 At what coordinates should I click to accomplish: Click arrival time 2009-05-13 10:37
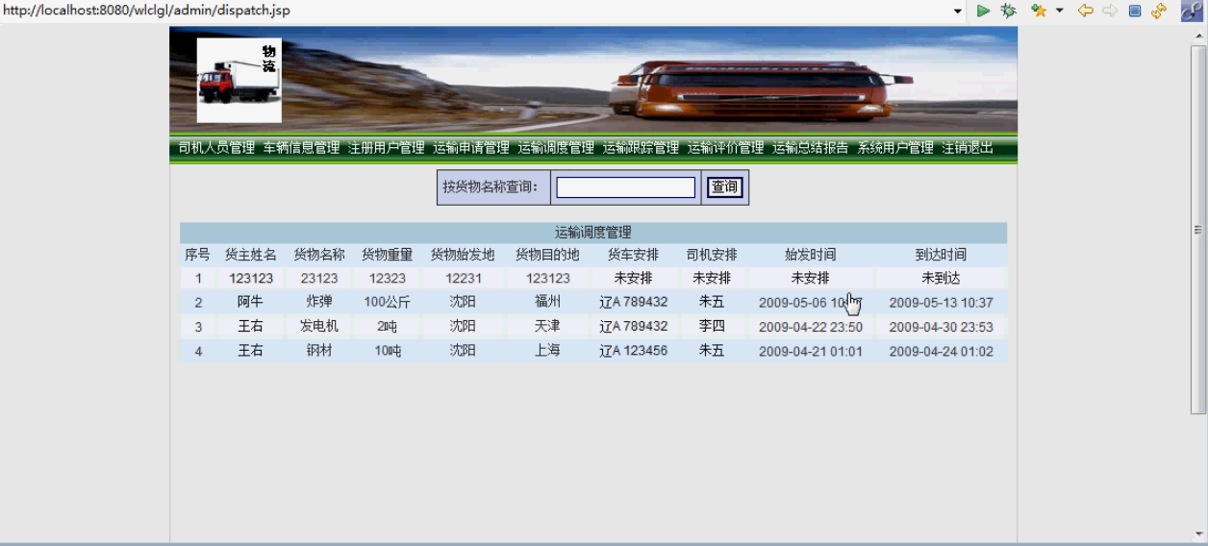(x=941, y=303)
